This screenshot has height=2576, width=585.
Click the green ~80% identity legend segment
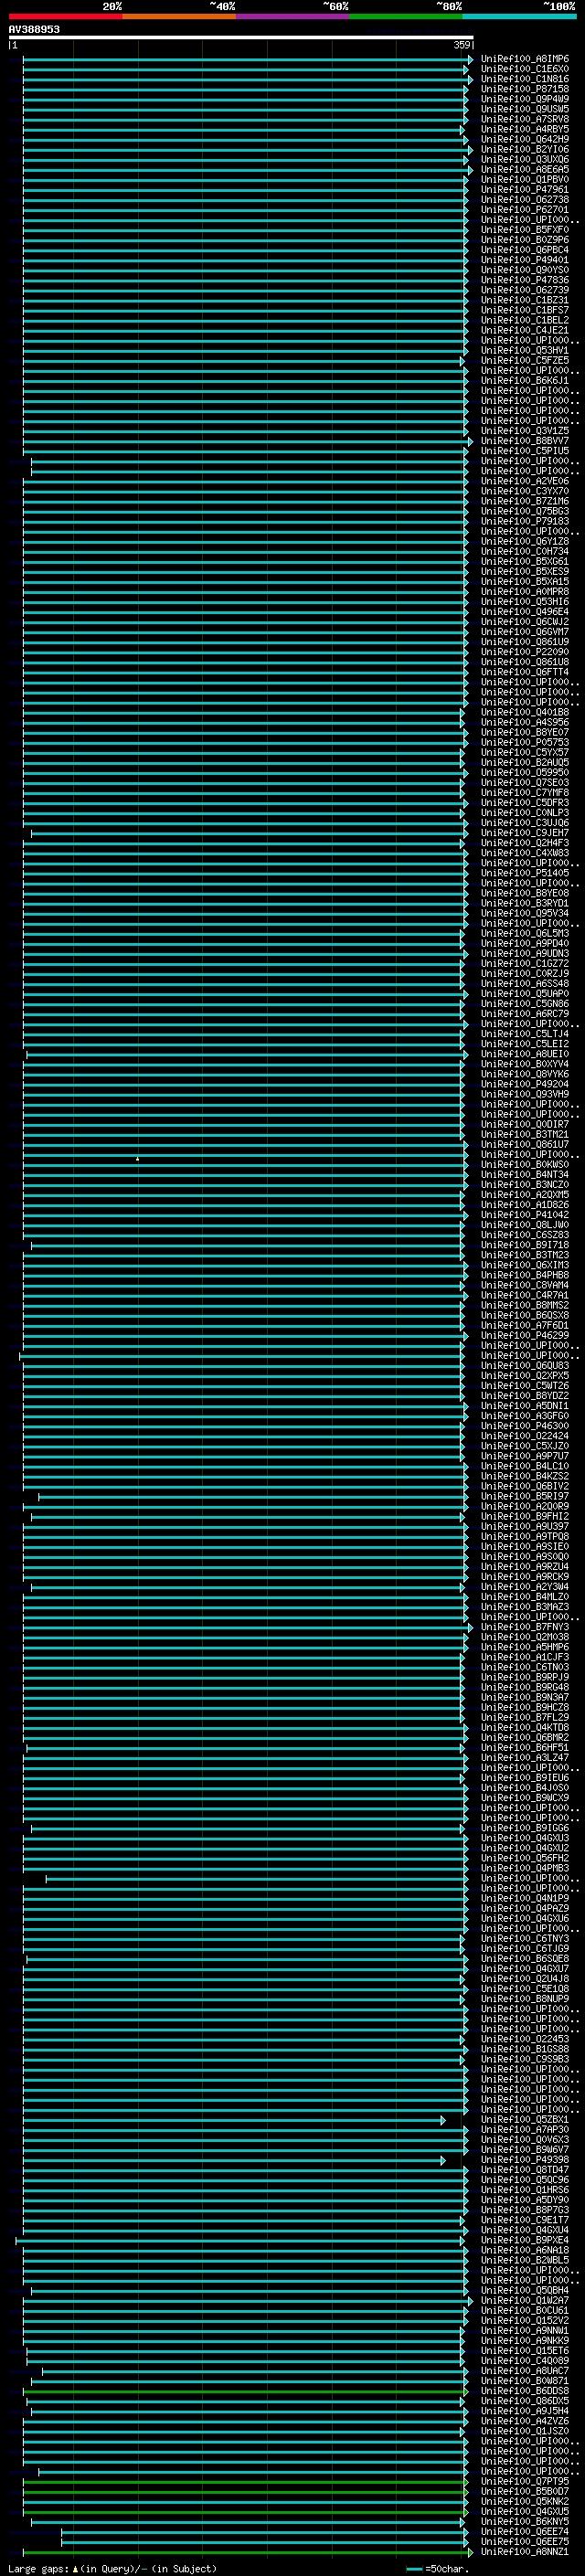click(x=406, y=16)
